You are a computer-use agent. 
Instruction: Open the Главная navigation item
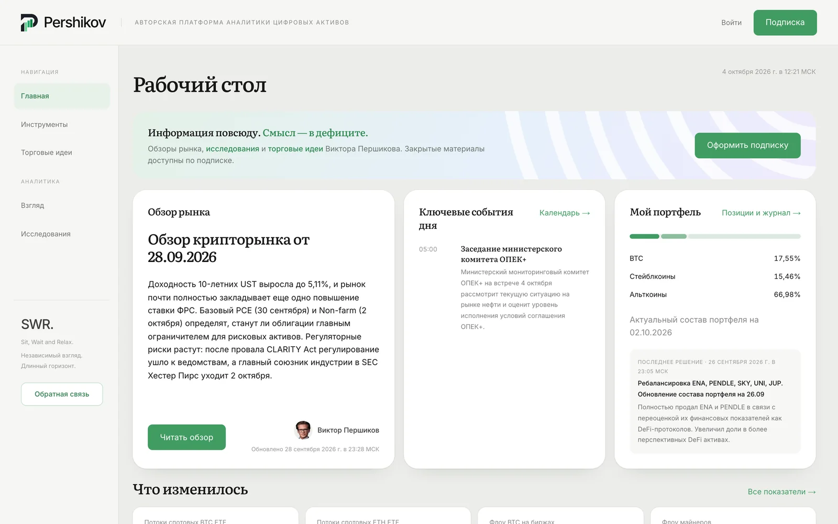(62, 96)
